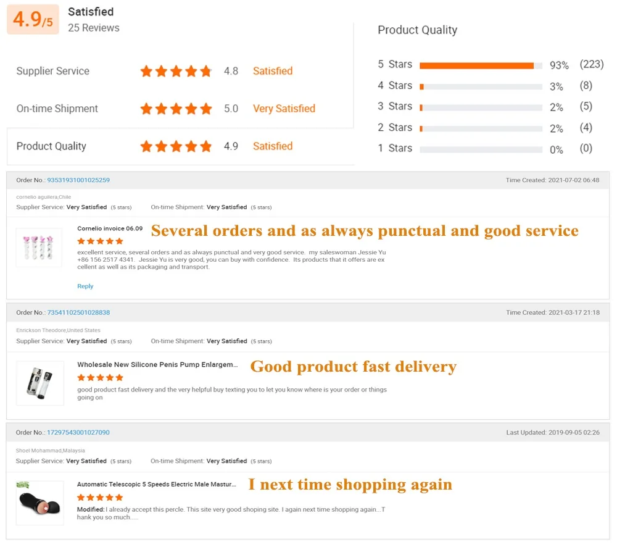Open the Cornelio invoice product thumbnail
The height and width of the screenshot is (547, 617).
(x=39, y=248)
